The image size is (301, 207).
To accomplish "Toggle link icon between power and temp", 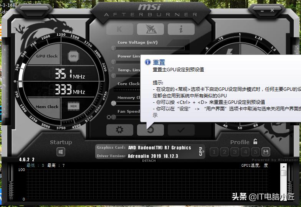I will [111, 69].
